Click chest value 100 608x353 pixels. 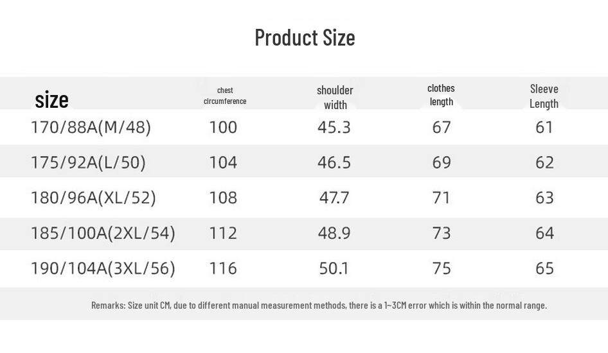(223, 127)
